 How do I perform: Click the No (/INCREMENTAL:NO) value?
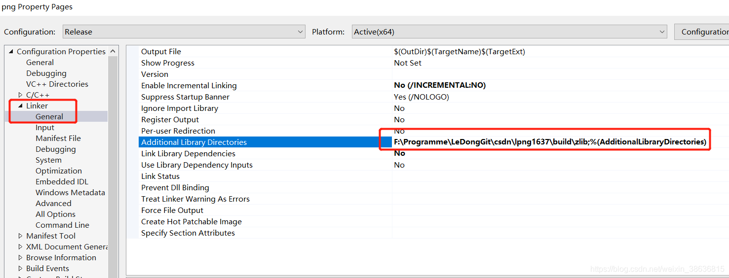pos(440,85)
